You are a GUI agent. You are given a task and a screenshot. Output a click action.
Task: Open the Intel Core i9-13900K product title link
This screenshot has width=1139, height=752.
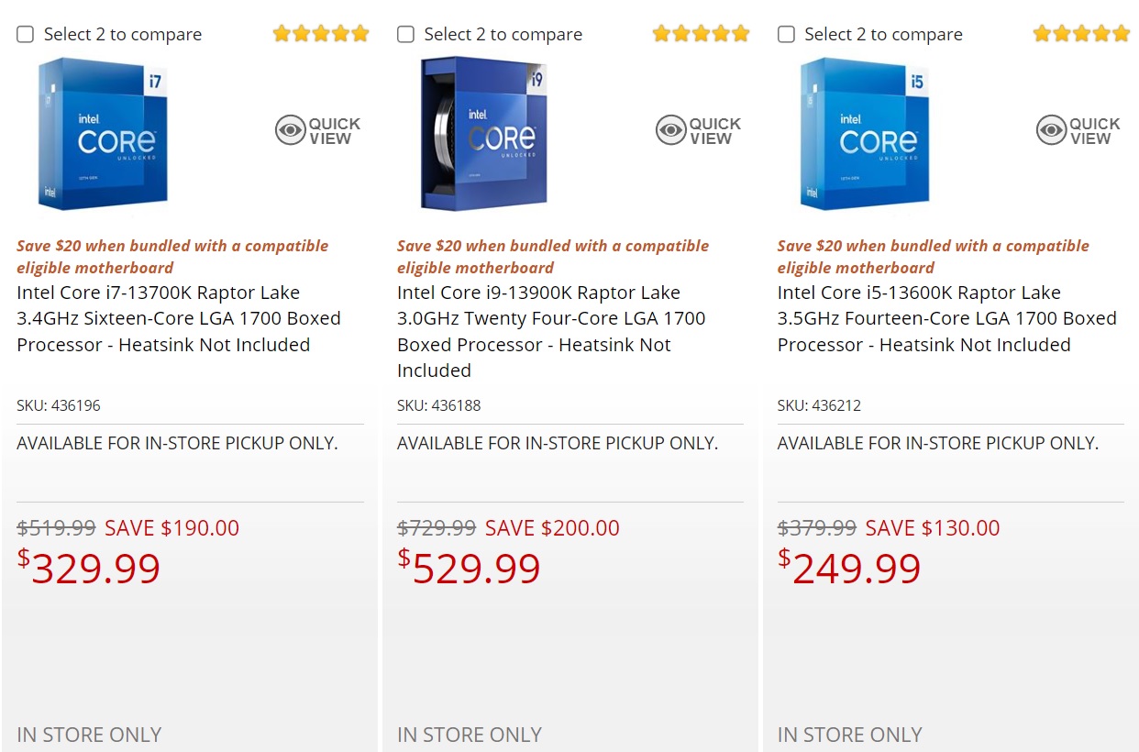[x=551, y=331]
